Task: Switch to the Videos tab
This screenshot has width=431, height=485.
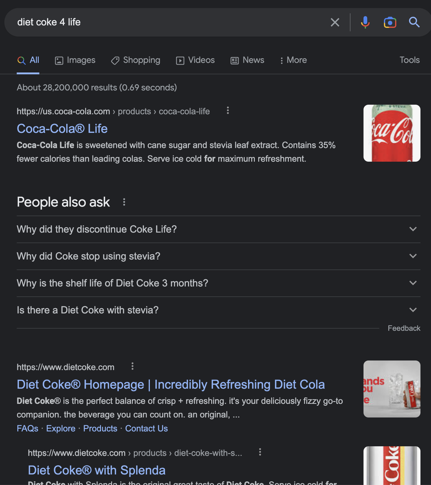Action: (x=195, y=60)
